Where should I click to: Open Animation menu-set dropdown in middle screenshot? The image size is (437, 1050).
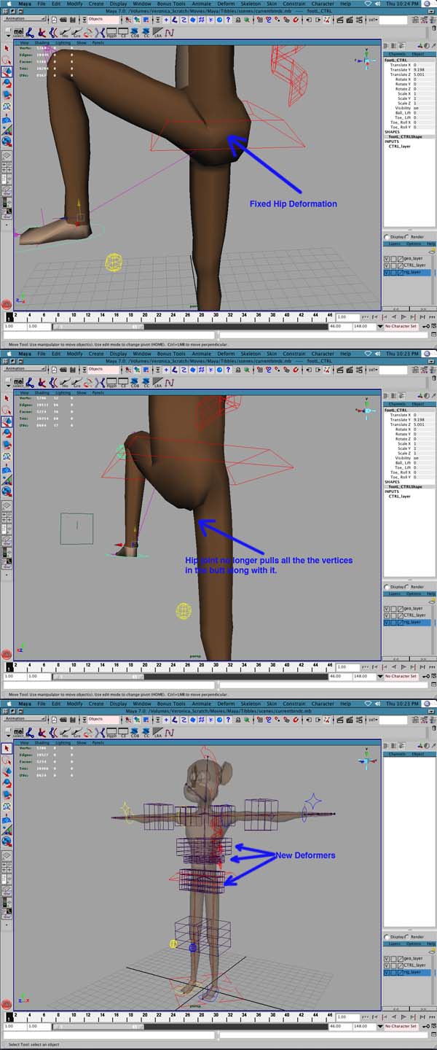click(x=25, y=368)
